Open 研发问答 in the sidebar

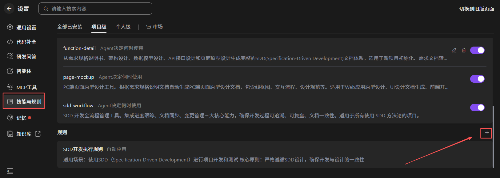pos(26,57)
